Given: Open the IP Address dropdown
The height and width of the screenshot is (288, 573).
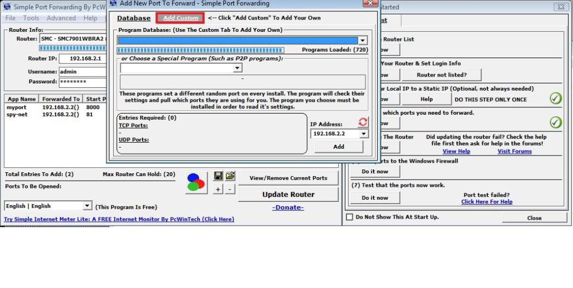Looking at the screenshot, I should click(x=364, y=134).
